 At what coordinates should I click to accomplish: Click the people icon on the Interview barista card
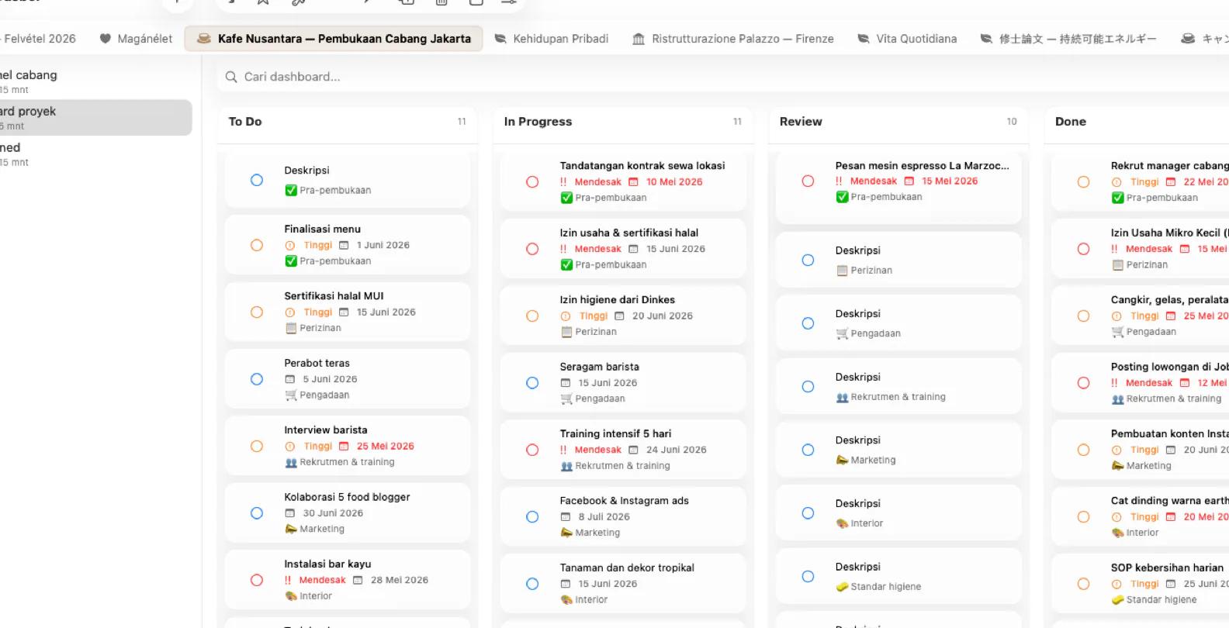291,462
